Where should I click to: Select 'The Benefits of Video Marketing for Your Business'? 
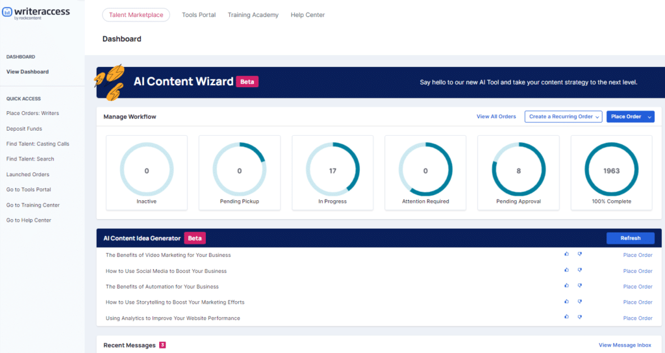coord(168,255)
